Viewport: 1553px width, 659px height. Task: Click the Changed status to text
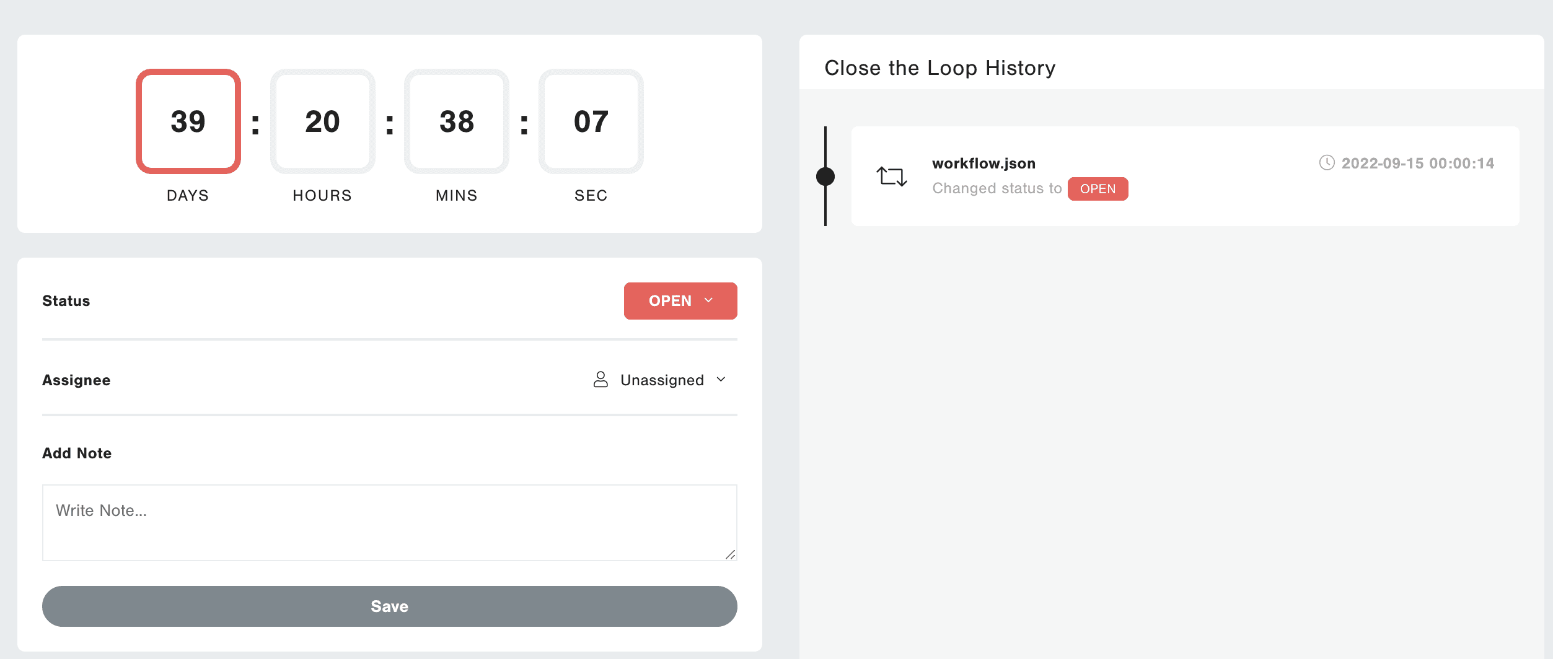point(996,188)
